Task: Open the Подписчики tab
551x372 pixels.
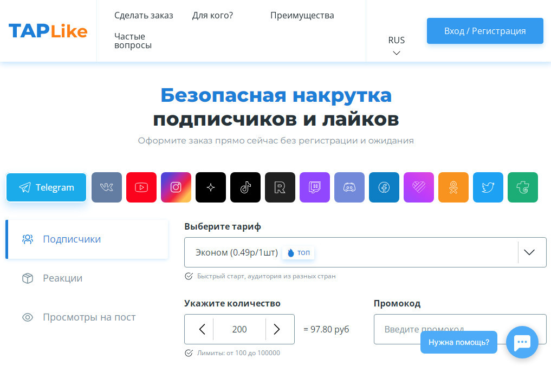Action: pos(87,239)
